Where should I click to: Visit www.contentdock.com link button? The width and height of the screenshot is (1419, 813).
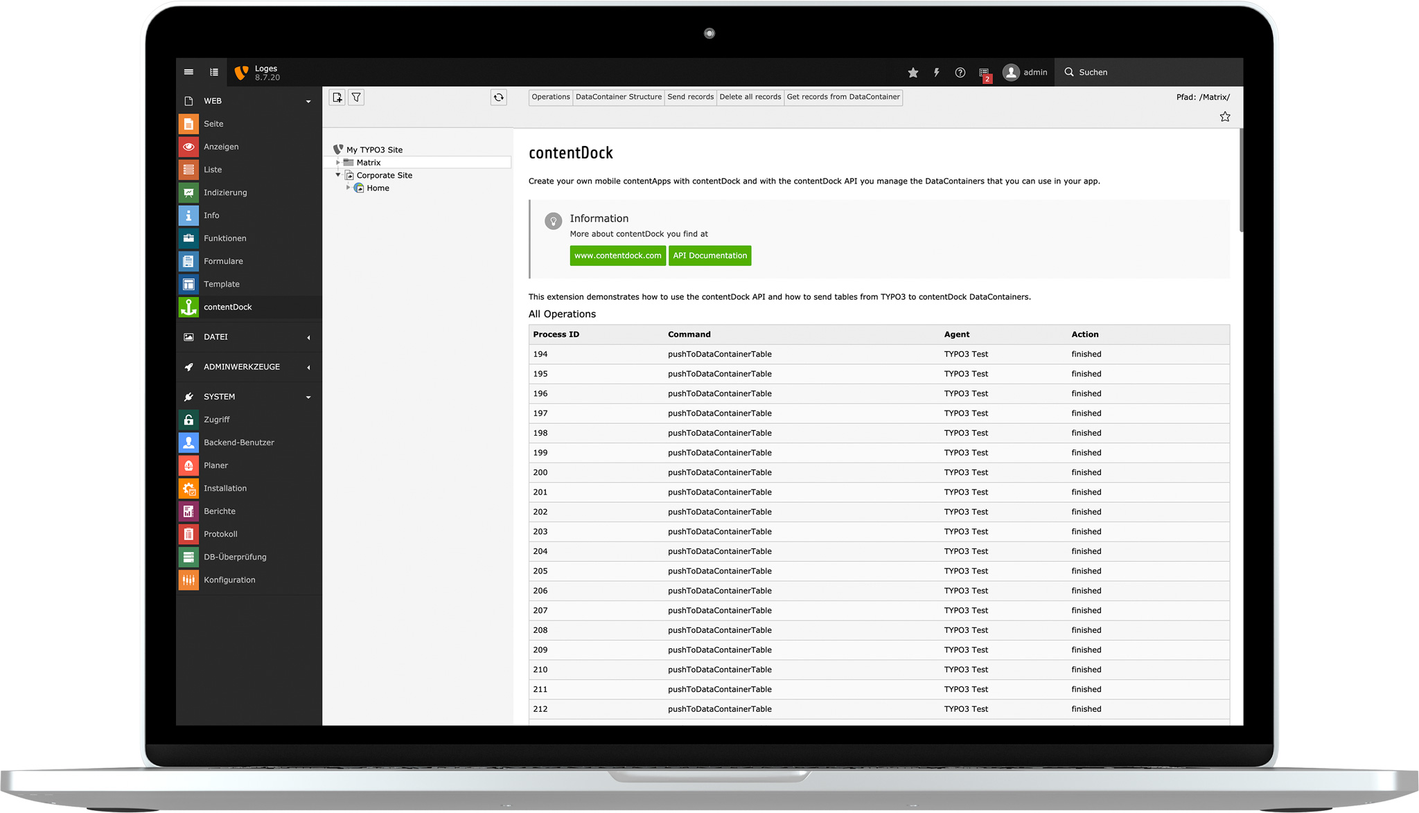tap(618, 256)
